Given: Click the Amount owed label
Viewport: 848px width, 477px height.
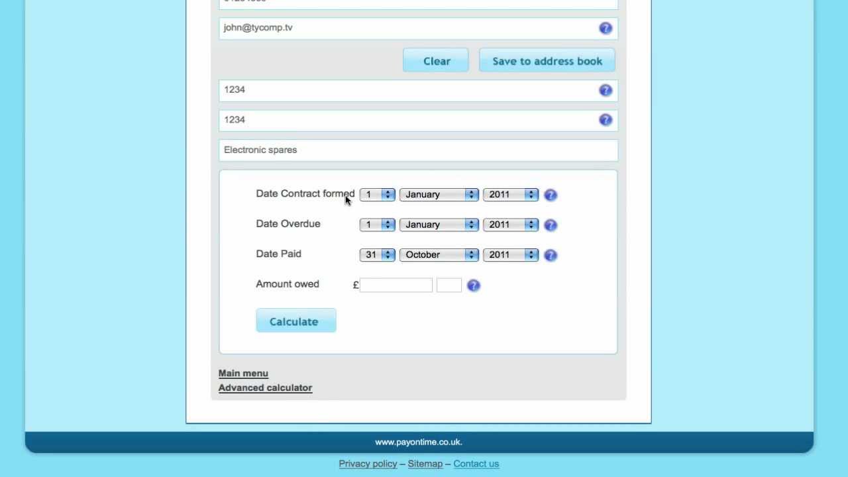Looking at the screenshot, I should click(288, 284).
